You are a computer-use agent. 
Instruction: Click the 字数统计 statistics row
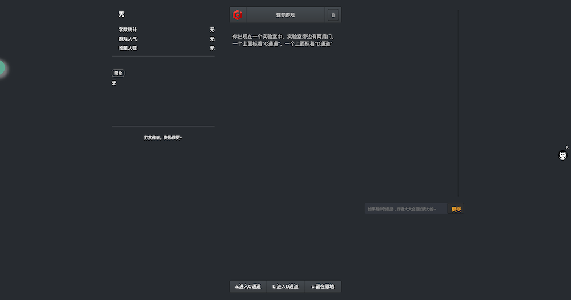pos(166,30)
